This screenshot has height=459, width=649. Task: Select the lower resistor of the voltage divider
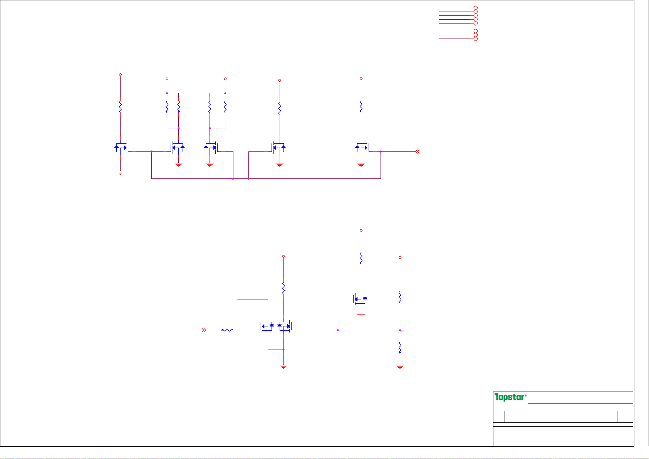tap(400, 347)
